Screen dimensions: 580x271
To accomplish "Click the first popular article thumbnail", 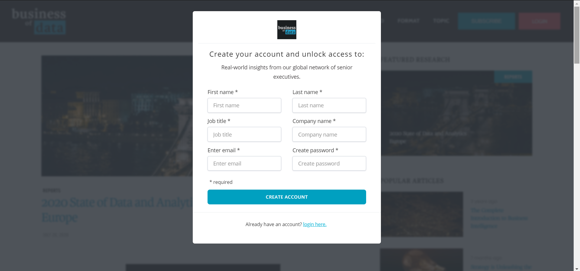I will (x=422, y=214).
